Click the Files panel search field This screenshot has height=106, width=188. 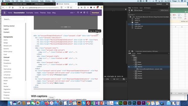[x=139, y=12]
